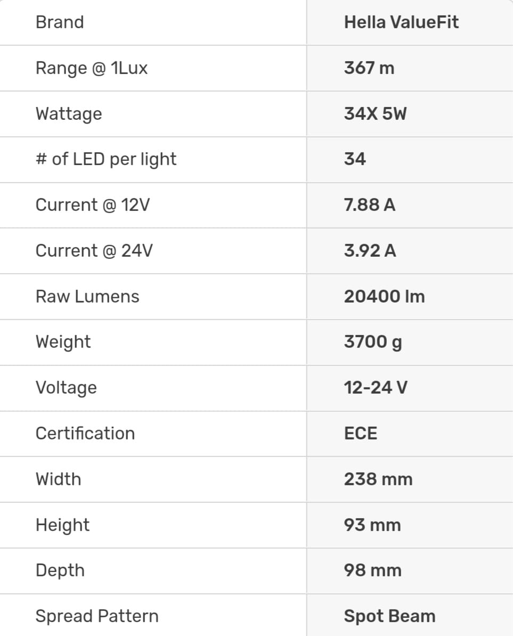Select the 7.88 A current value
The image size is (513, 636).
pyautogui.click(x=370, y=205)
